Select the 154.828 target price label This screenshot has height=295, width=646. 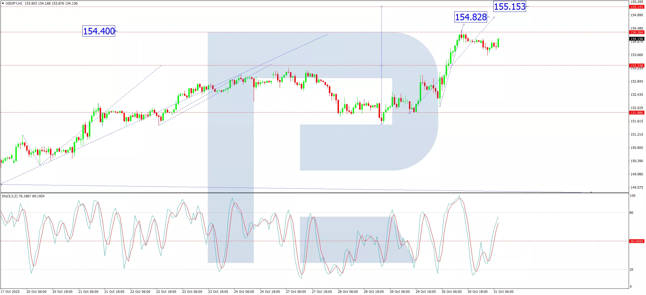click(x=471, y=17)
